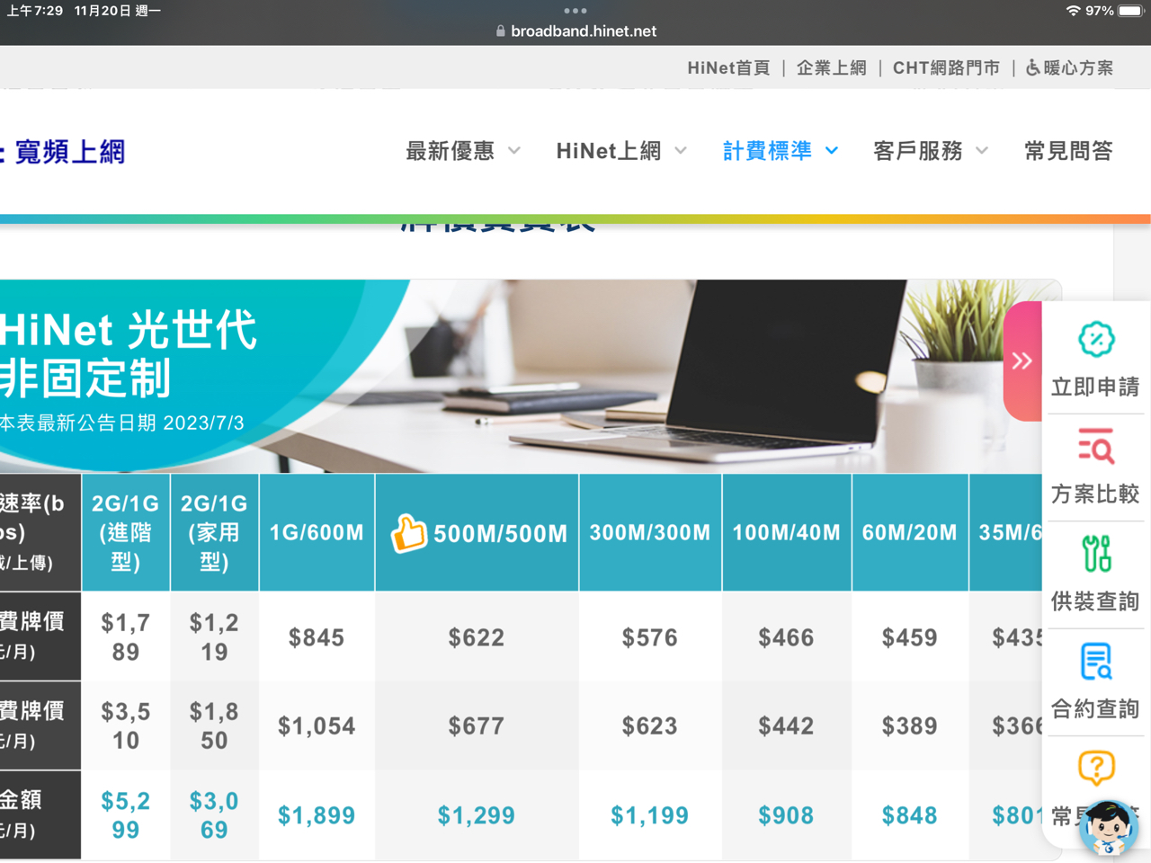Open the 最新優惠 menu

pos(451,151)
